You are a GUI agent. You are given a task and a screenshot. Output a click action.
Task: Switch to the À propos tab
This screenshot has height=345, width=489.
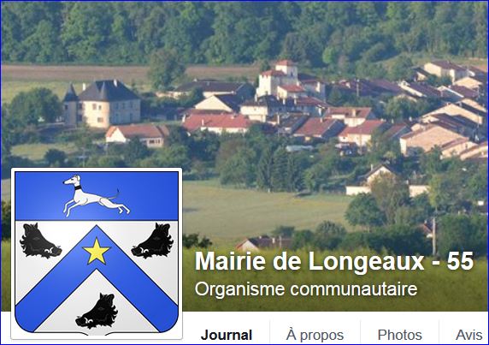point(315,335)
